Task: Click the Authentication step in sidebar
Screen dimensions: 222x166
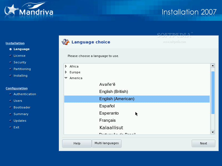Action: (25, 94)
